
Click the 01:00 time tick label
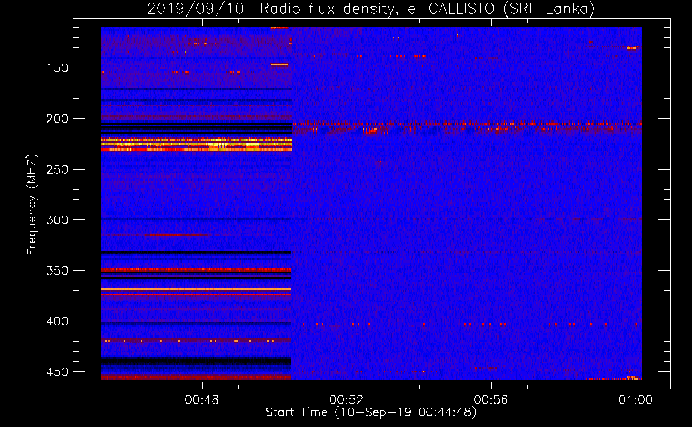click(636, 400)
